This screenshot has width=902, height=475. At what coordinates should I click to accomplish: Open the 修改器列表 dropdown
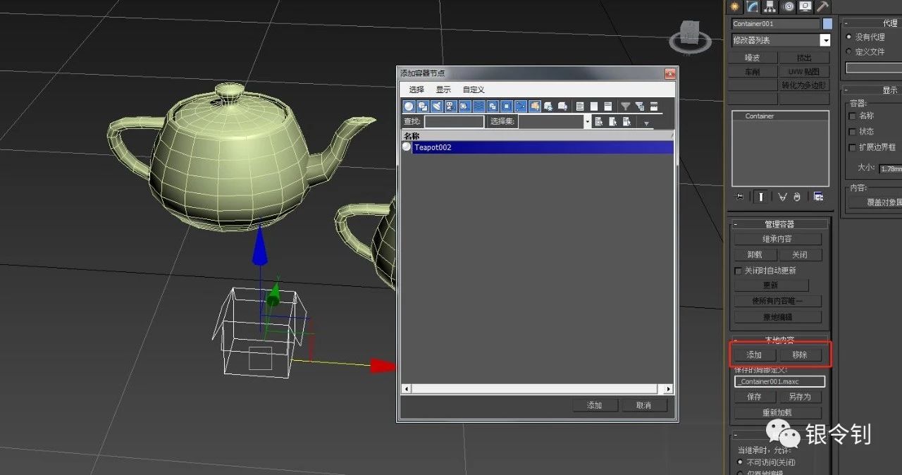tap(781, 41)
